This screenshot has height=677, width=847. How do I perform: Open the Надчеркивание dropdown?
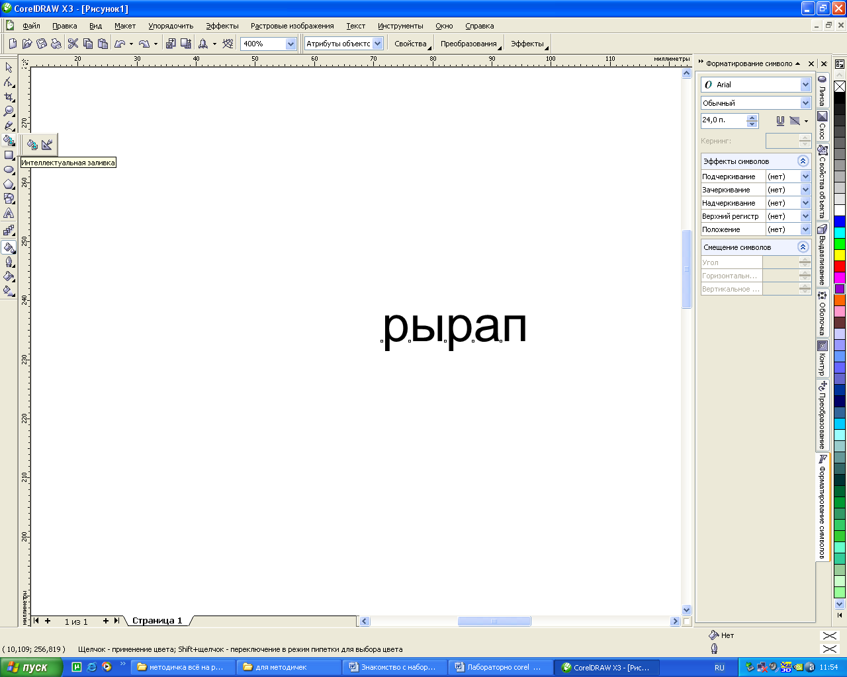[x=805, y=203]
